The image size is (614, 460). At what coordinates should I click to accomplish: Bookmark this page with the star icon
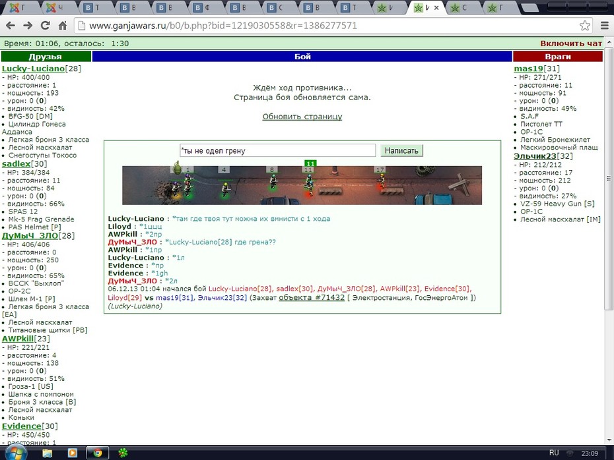[x=585, y=26]
